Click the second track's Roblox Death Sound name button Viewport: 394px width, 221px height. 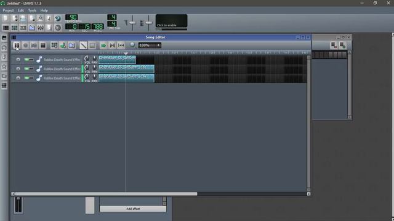coord(58,69)
